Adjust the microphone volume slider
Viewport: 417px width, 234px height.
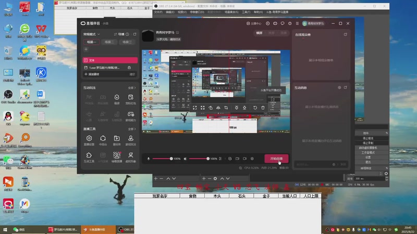coord(162,159)
